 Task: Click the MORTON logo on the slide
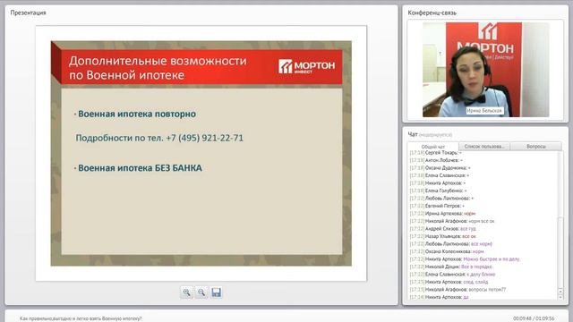tap(306, 66)
